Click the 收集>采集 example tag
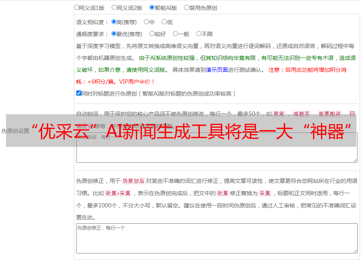 (118, 193)
